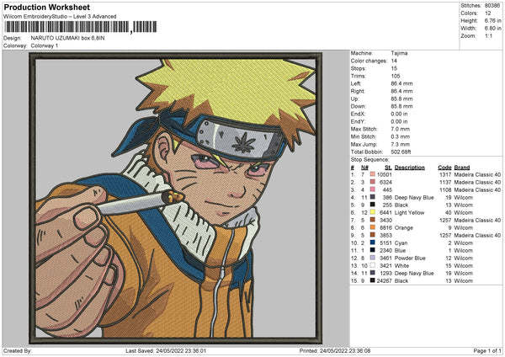Click the Max Jump value 7.3 mm

tap(401, 144)
